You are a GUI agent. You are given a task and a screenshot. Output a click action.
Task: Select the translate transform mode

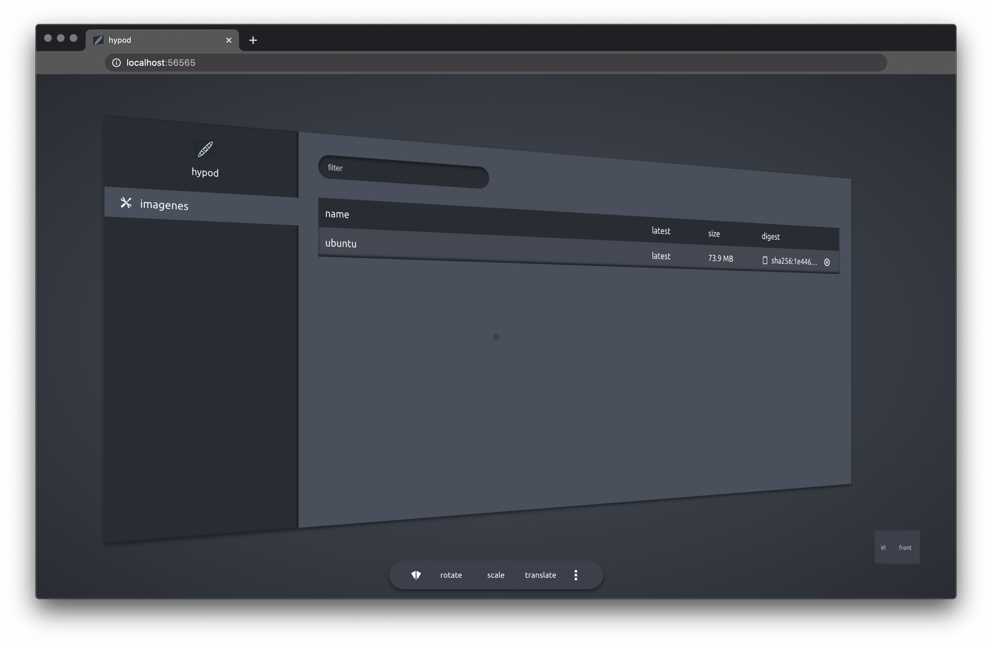point(540,575)
